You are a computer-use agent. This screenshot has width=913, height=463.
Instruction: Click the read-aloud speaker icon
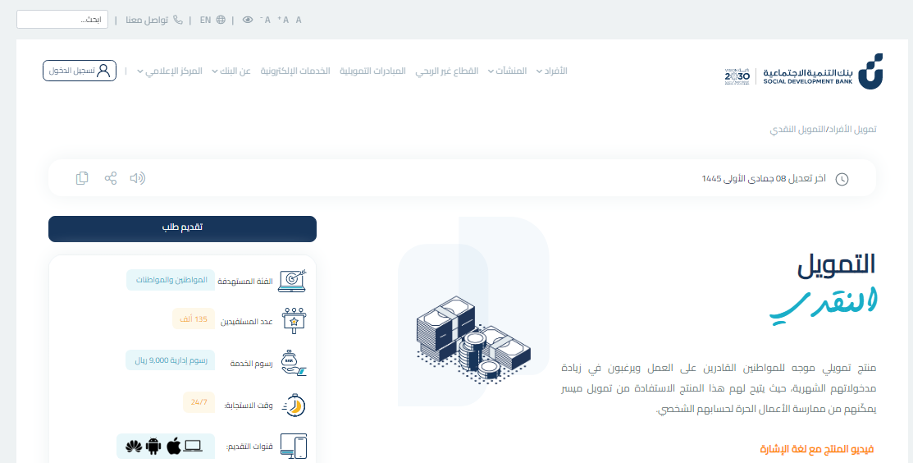click(x=138, y=178)
